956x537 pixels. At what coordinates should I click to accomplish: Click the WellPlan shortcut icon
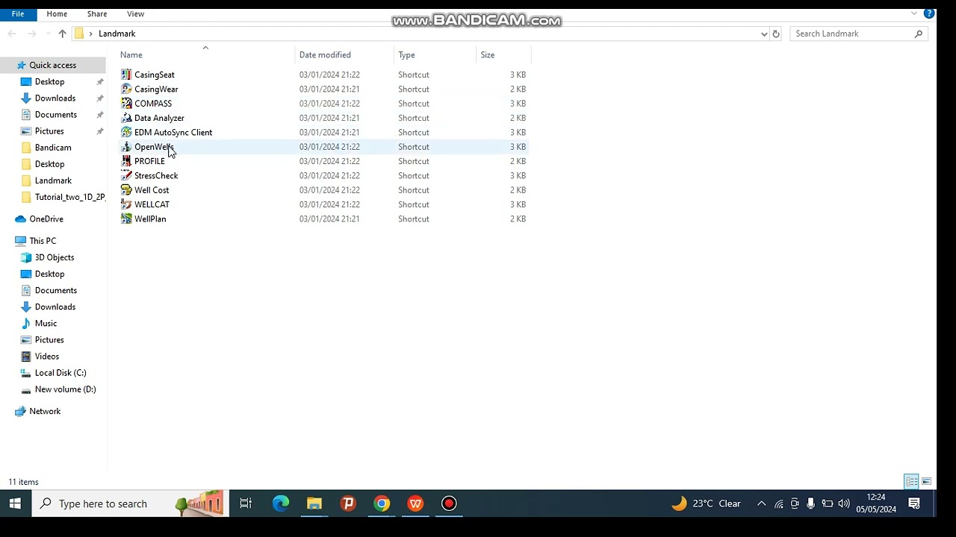126,219
